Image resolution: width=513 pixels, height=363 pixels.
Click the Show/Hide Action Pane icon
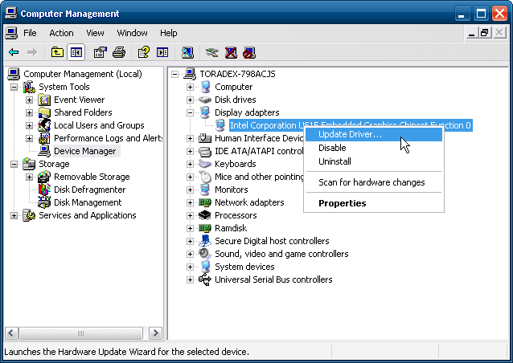click(x=162, y=52)
